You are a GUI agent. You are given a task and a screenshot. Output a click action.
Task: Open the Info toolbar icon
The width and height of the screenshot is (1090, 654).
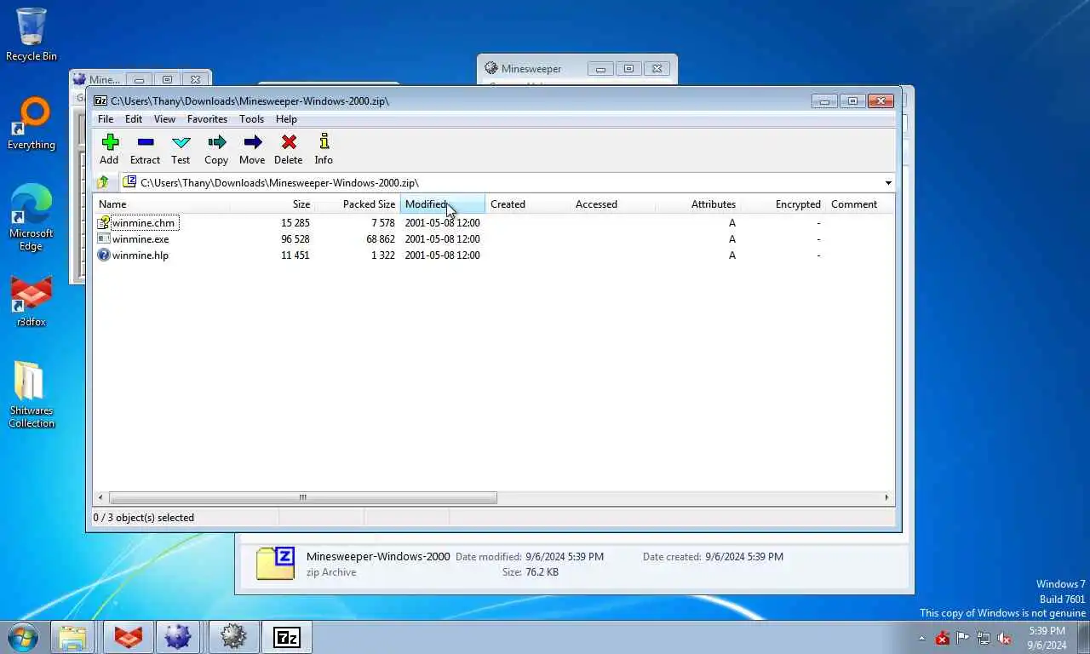point(324,142)
